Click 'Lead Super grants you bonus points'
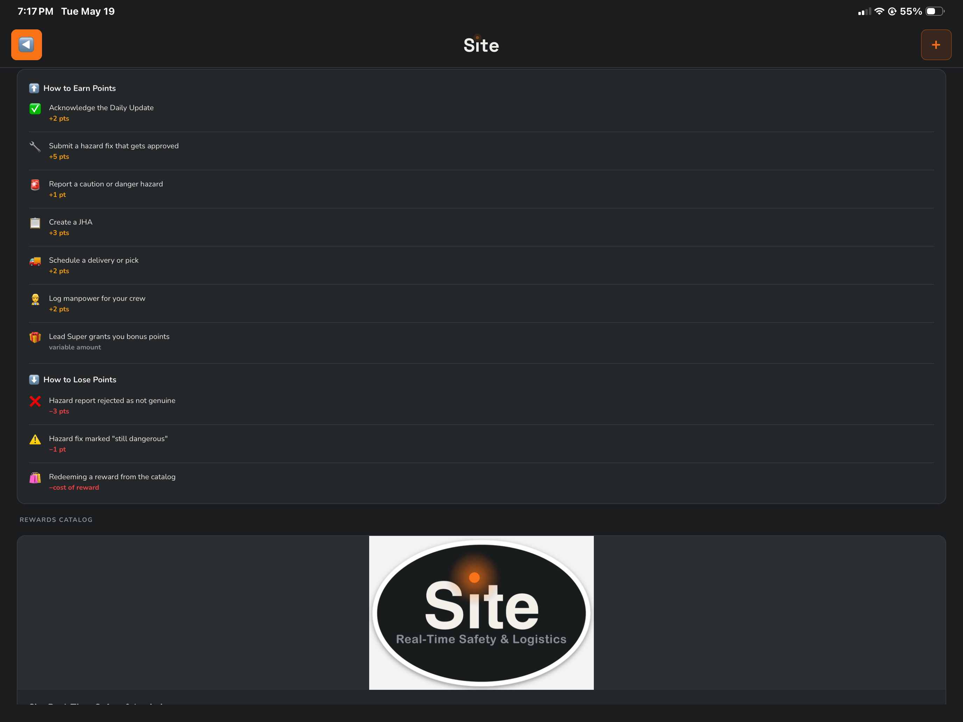Image resolution: width=963 pixels, height=722 pixels. click(x=109, y=337)
